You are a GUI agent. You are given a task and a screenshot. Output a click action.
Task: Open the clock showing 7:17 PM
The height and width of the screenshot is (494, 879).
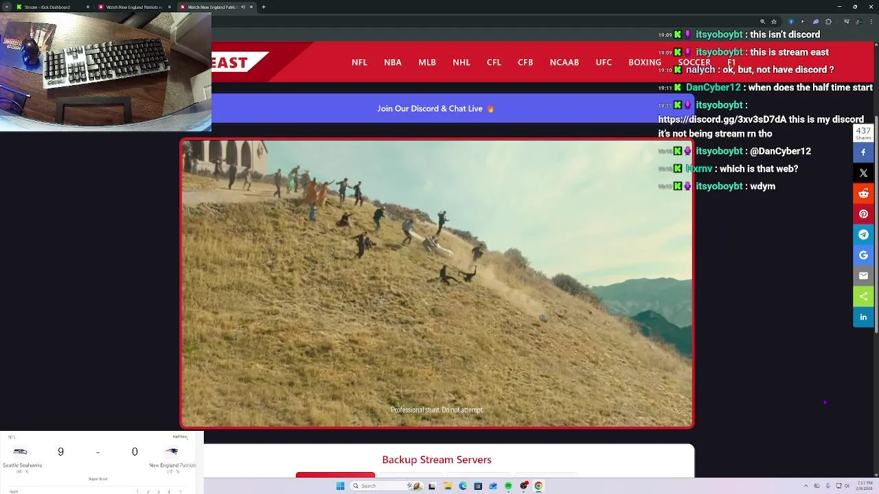[x=864, y=486]
